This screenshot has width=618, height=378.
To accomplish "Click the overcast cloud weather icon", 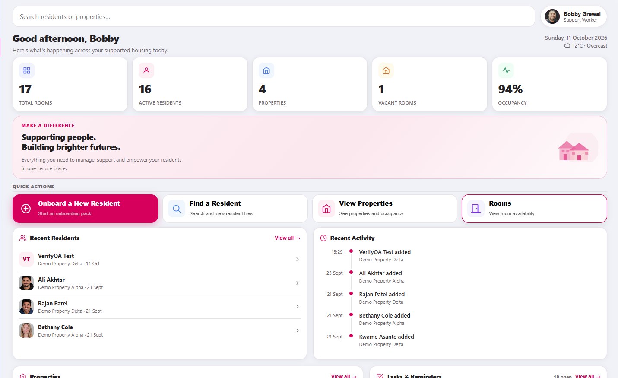I will point(567,46).
